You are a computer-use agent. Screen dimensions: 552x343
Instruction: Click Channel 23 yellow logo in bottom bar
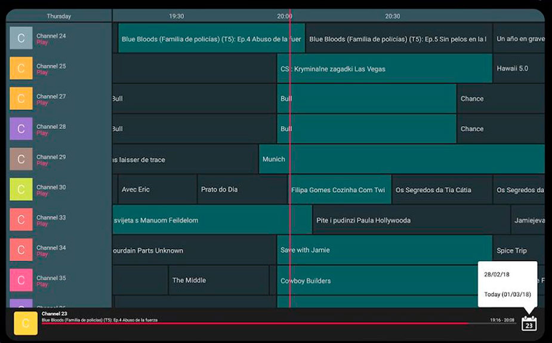pyautogui.click(x=26, y=323)
